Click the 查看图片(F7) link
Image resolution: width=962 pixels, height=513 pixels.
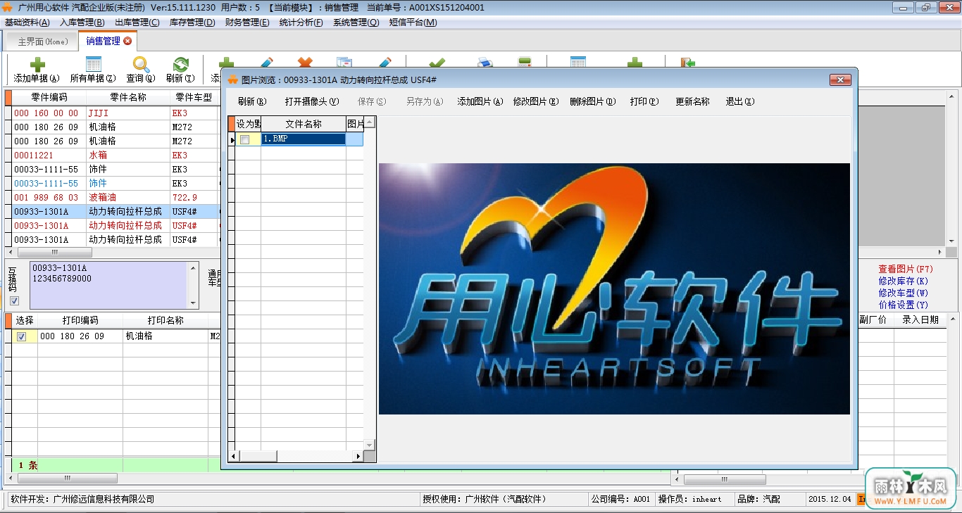(906, 270)
